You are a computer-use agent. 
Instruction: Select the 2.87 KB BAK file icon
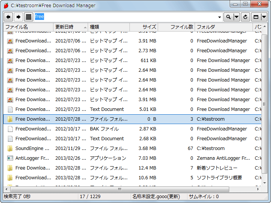coord(10,129)
